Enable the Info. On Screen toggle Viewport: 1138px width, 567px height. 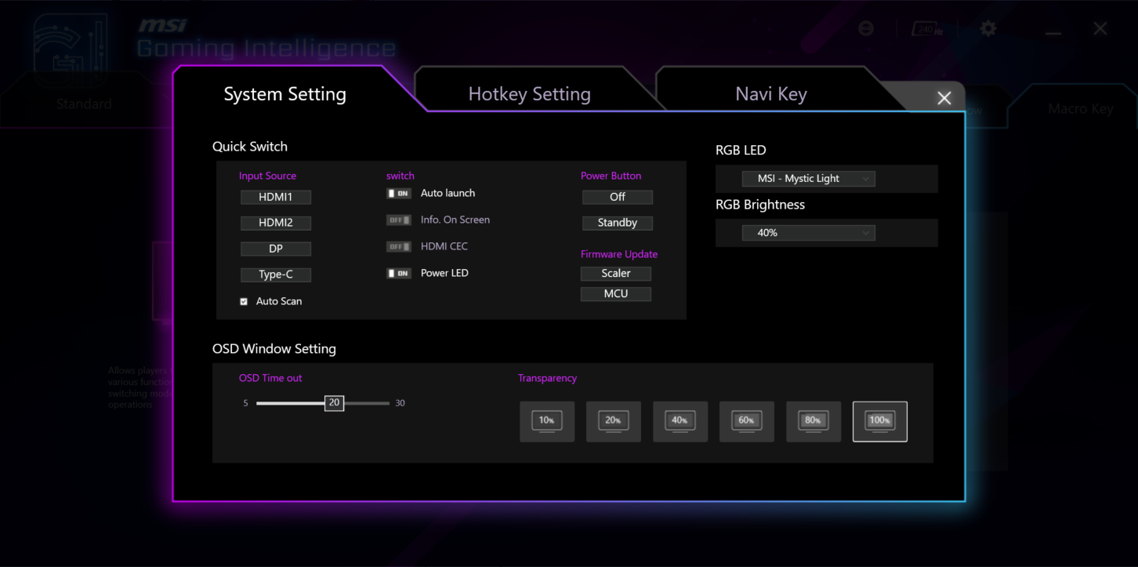399,220
